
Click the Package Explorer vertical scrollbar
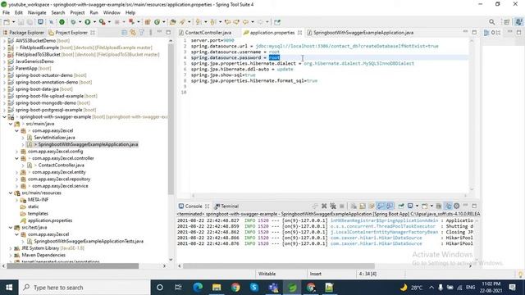(x=171, y=120)
